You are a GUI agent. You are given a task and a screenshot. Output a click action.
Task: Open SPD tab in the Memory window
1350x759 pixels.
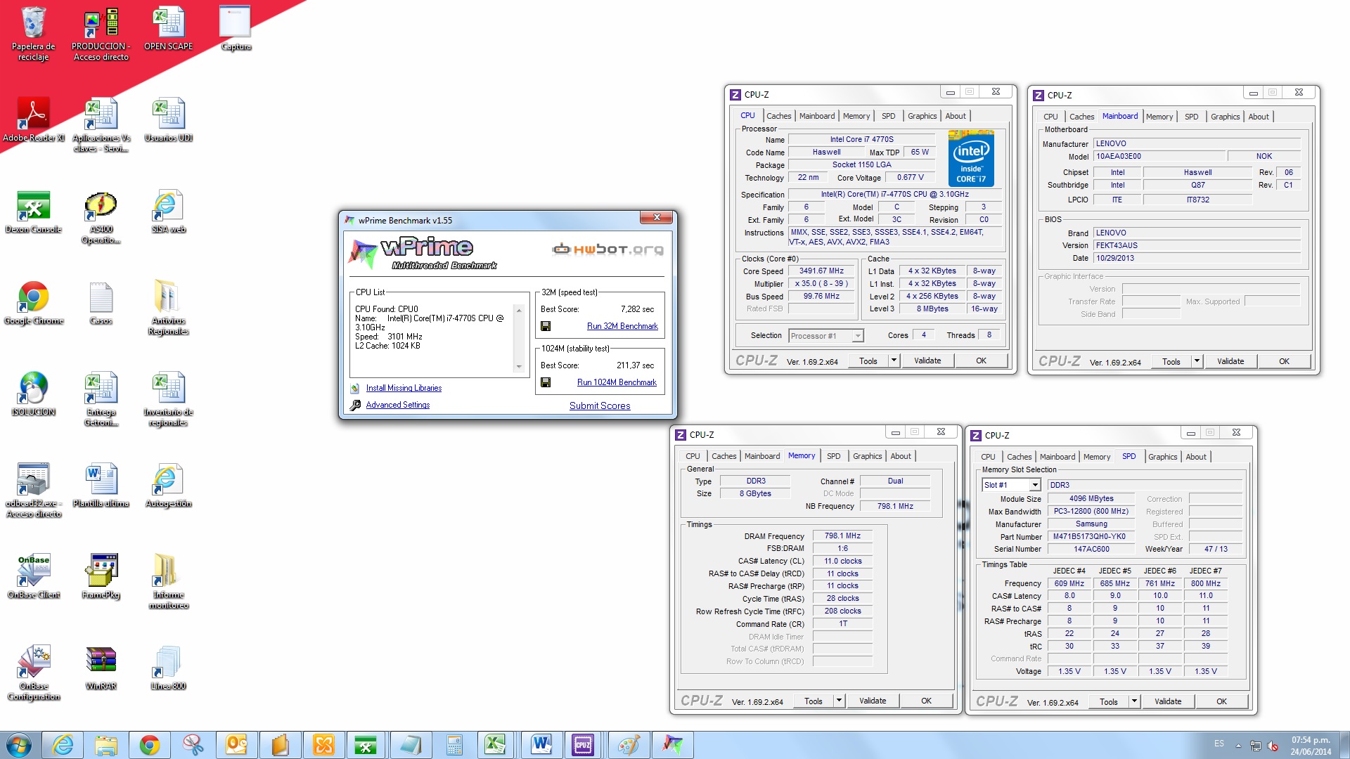click(x=833, y=456)
